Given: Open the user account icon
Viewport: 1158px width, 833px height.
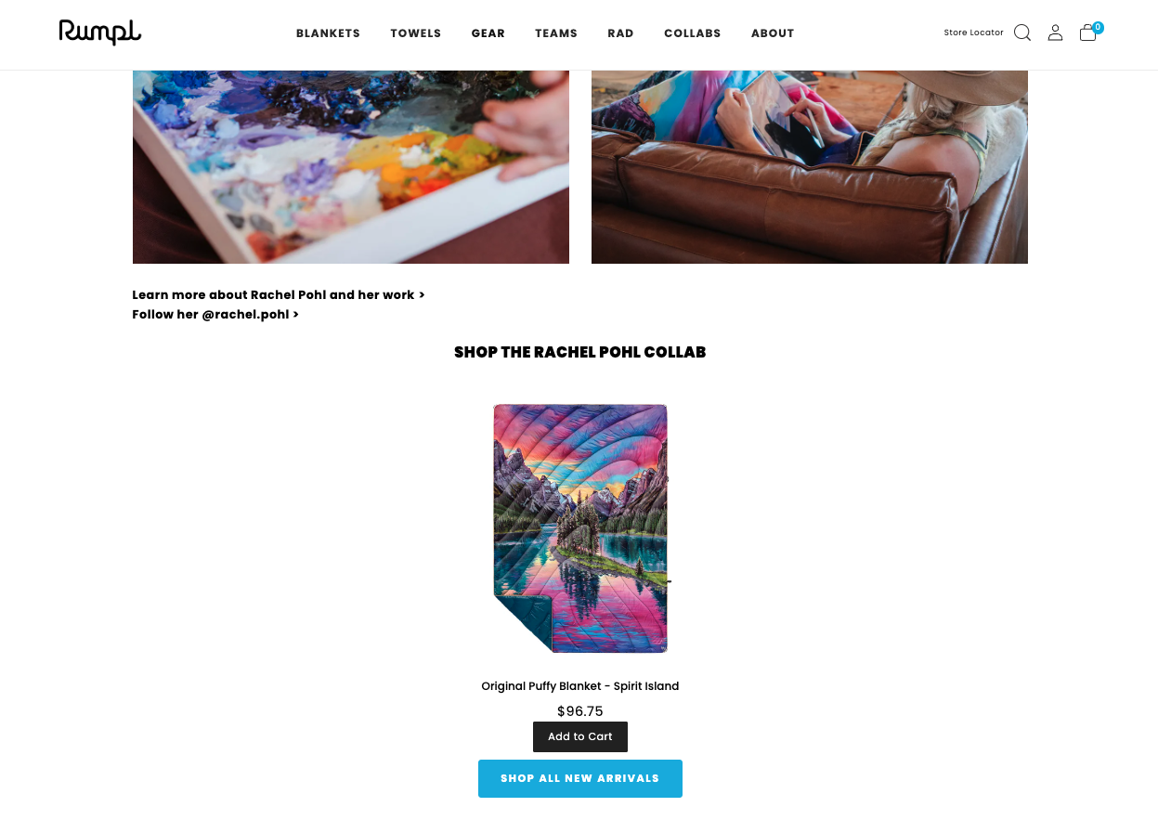Looking at the screenshot, I should coord(1055,33).
